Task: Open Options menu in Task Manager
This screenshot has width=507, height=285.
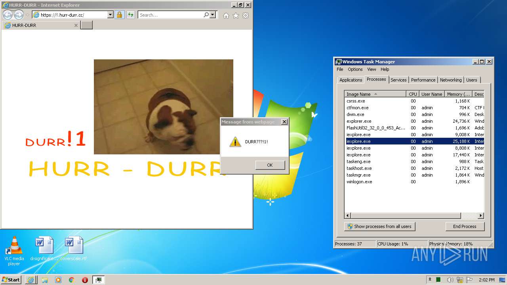Action: tap(355, 69)
